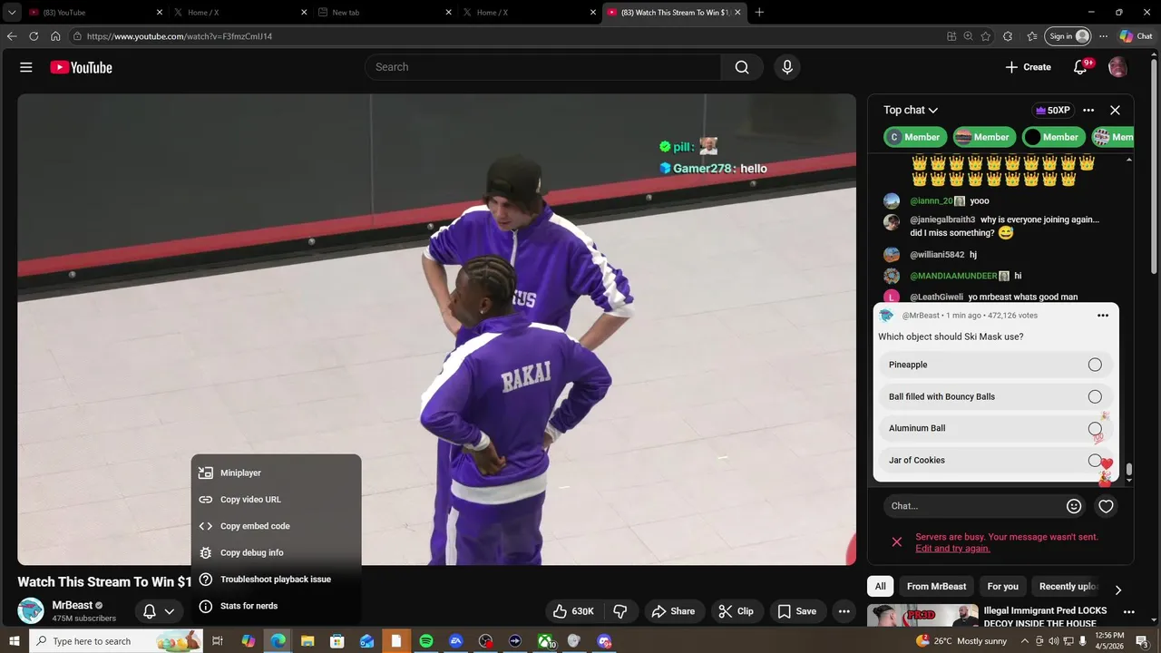Click the YouTube logo to go home

pos(81,67)
